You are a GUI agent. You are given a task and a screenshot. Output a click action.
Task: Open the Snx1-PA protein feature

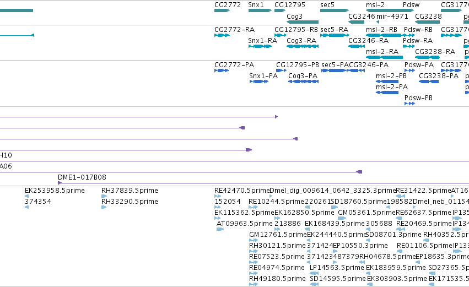263,76
